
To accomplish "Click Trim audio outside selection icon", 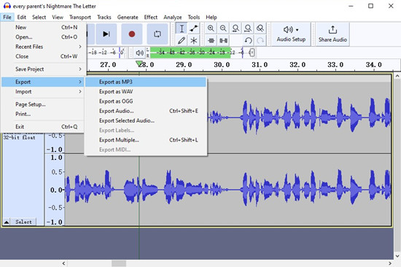I will coord(211,40).
